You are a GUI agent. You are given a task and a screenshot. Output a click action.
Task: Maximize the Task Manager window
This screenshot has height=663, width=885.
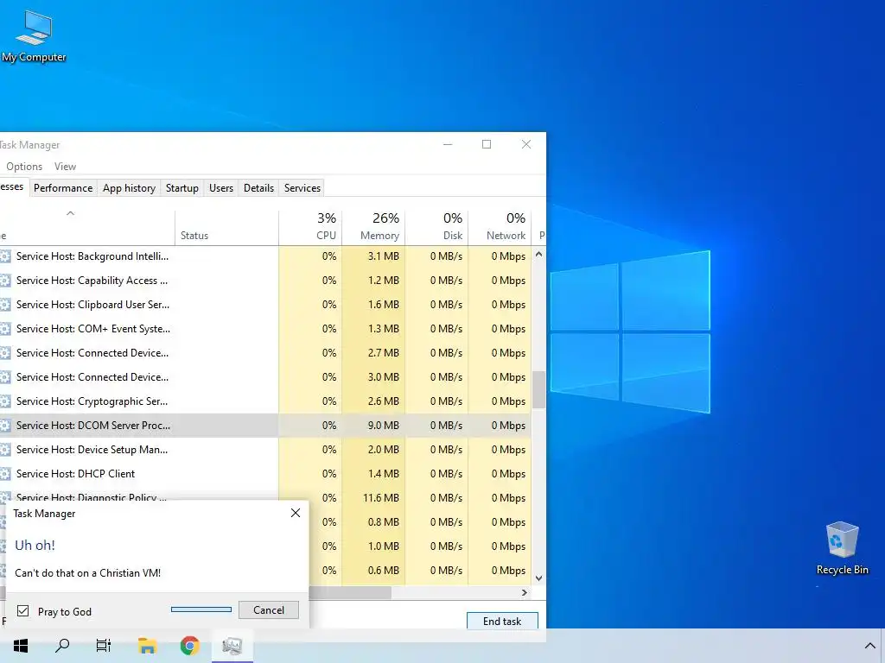coord(487,144)
